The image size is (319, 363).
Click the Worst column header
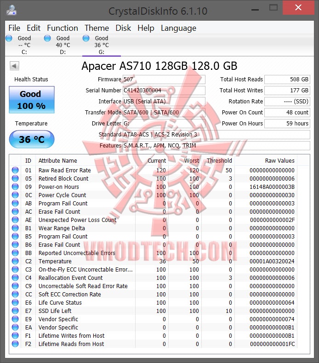click(185, 161)
